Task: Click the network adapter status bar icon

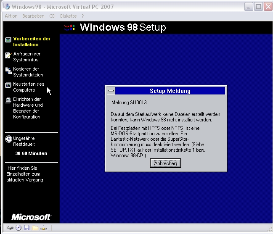Action: tap(43, 228)
